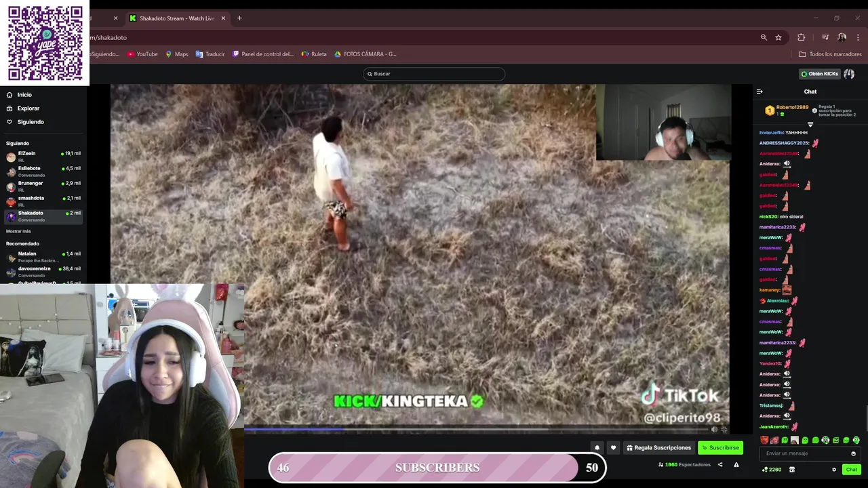The image size is (868, 488).
Task: Open the 2260 channel points balance
Action: click(772, 470)
